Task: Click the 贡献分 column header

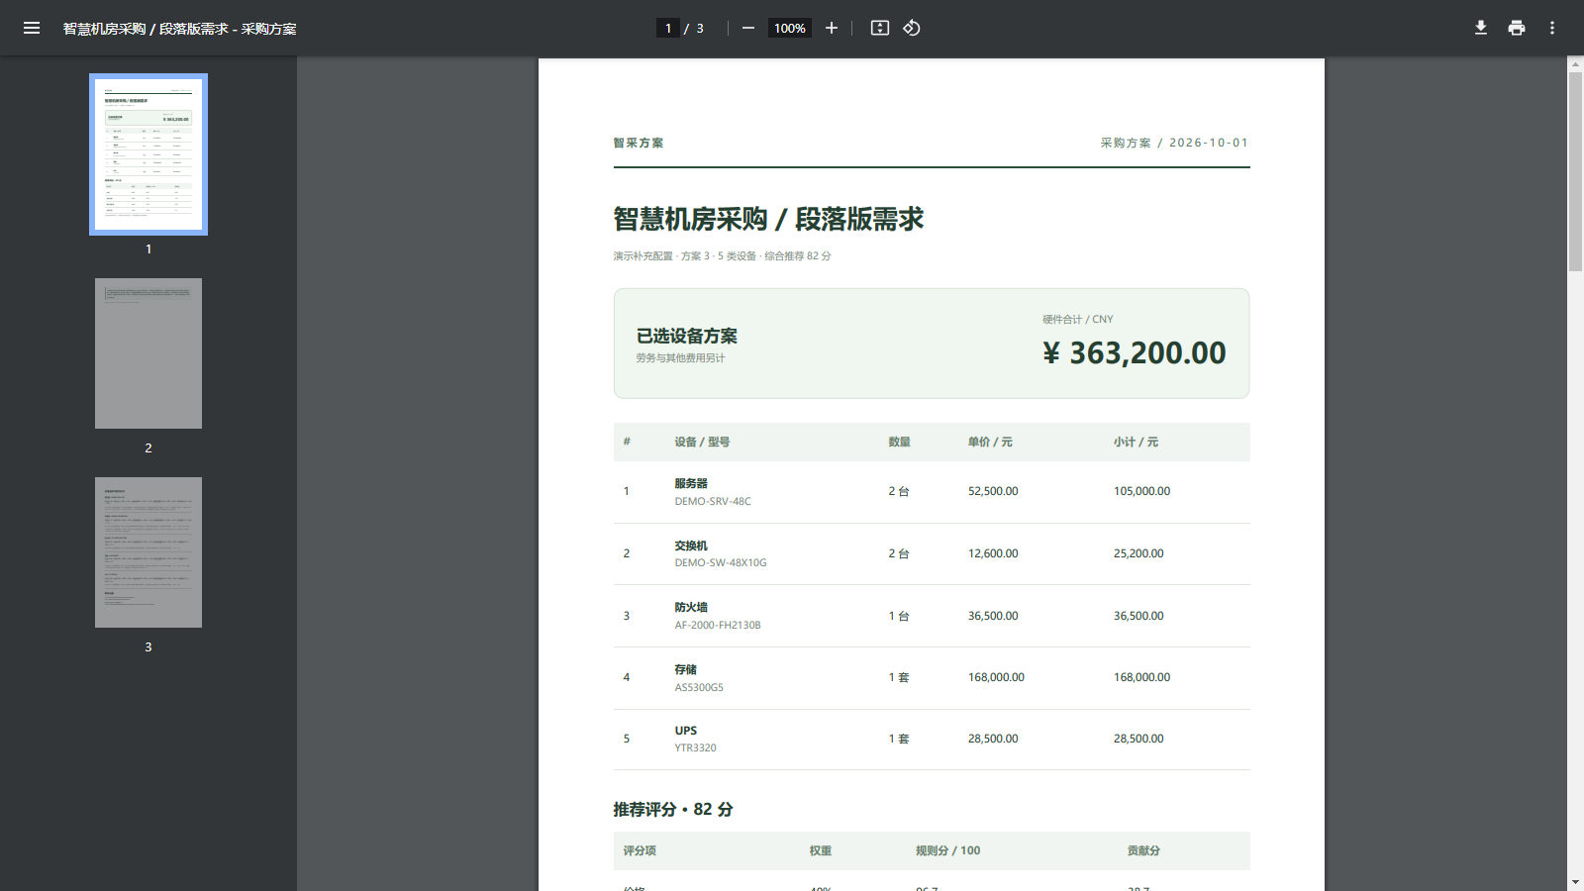Action: pyautogui.click(x=1143, y=850)
